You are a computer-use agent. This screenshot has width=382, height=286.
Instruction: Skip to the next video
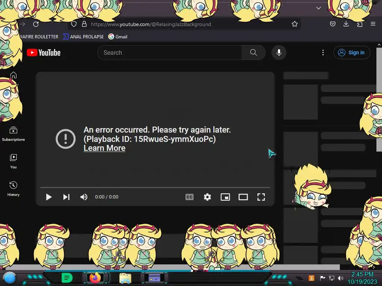[66, 197]
